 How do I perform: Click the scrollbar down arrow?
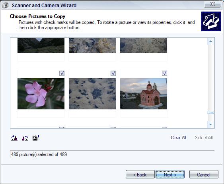coord(211,125)
